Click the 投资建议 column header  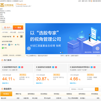(83, 98)
